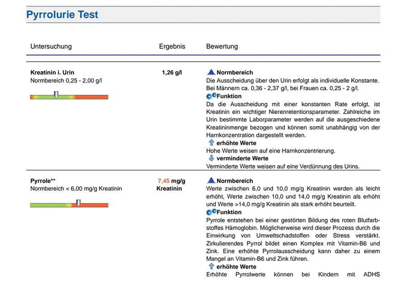Click the 1,26 g/l result value
Viewport: 412px width, 285px height.
pyautogui.click(x=172, y=72)
